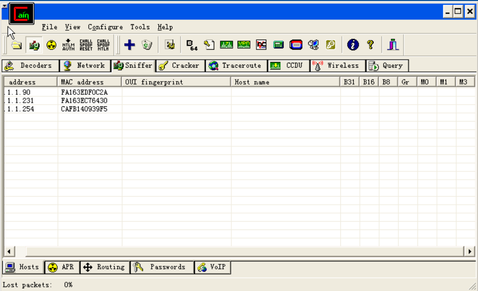Image resolution: width=478 pixels, height=291 pixels.
Task: Click the recycle bin Remove icon
Action: tap(147, 45)
